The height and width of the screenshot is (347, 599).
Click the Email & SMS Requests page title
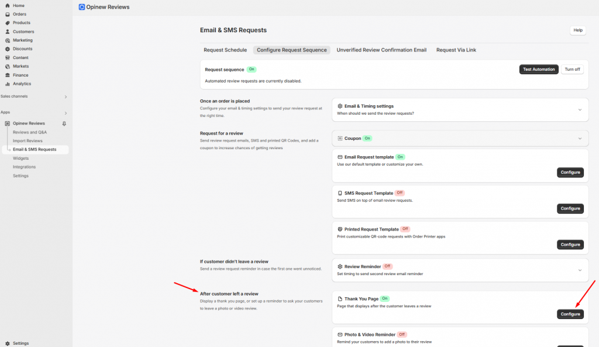pos(233,30)
